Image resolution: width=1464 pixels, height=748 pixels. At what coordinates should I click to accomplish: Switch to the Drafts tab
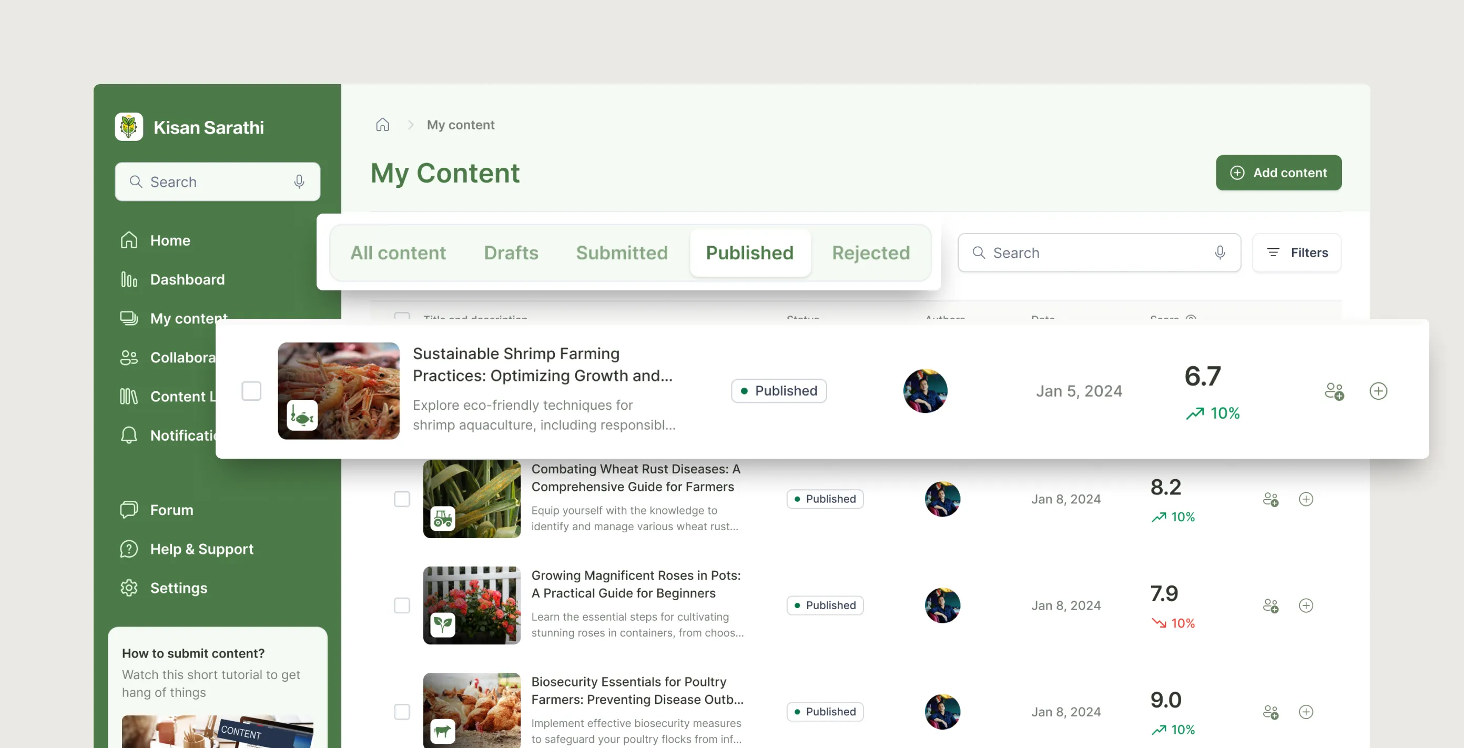tap(511, 252)
